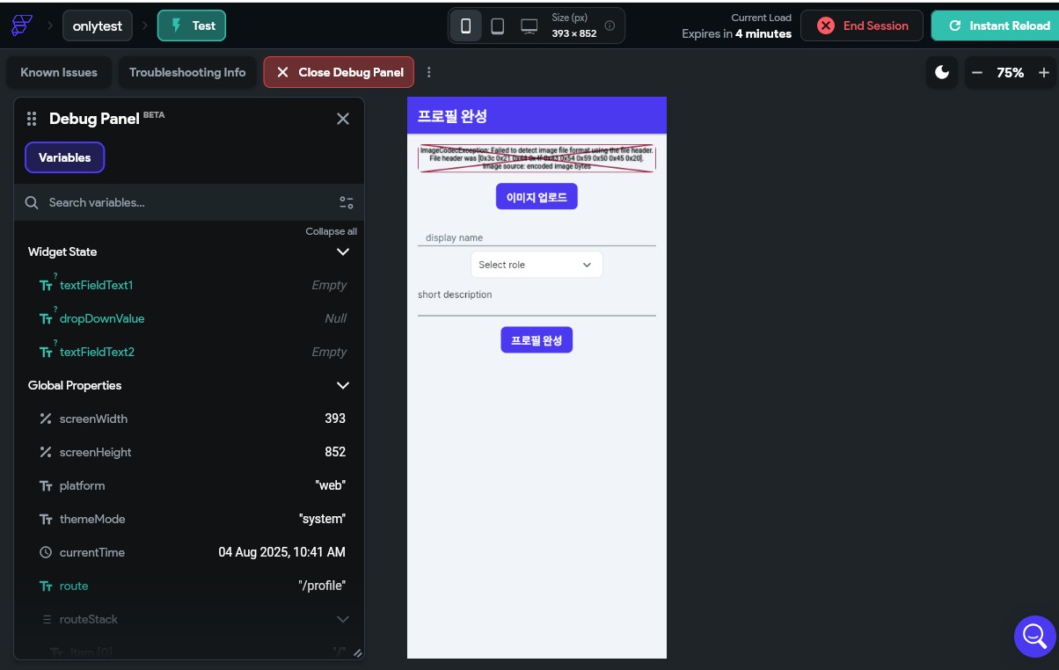1059x670 pixels.
Task: Click the route property label
Action: coord(74,586)
